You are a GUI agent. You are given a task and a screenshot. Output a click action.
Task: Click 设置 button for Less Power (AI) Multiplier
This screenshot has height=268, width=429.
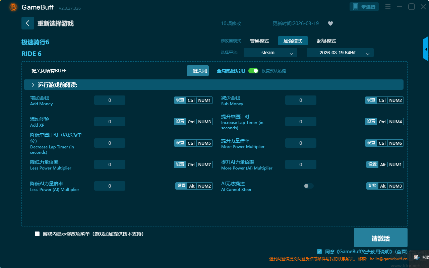coord(182,186)
